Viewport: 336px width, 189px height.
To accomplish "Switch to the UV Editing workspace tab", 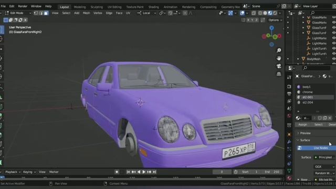I will (x=114, y=7).
